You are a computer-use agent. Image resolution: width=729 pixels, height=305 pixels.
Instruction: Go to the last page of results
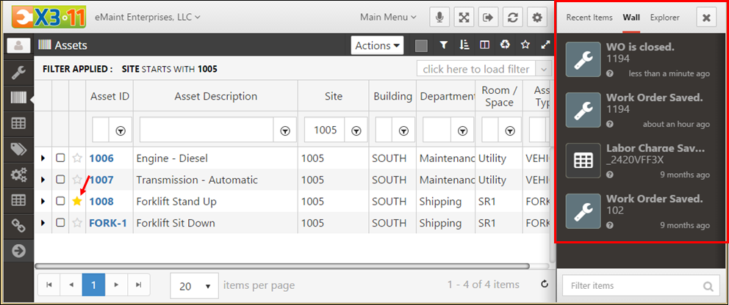[139, 284]
